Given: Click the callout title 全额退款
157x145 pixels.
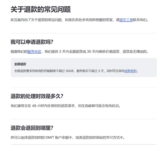Looking at the screenshot, I should point(20,64).
